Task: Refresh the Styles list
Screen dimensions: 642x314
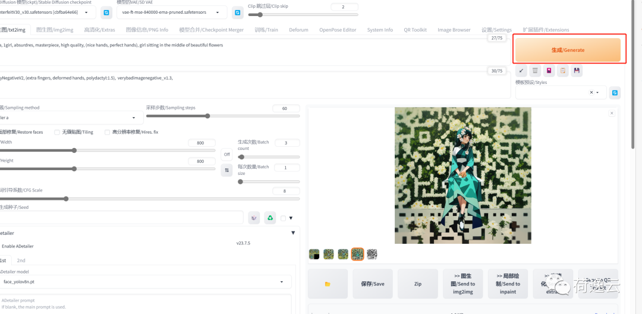Action: tap(615, 92)
